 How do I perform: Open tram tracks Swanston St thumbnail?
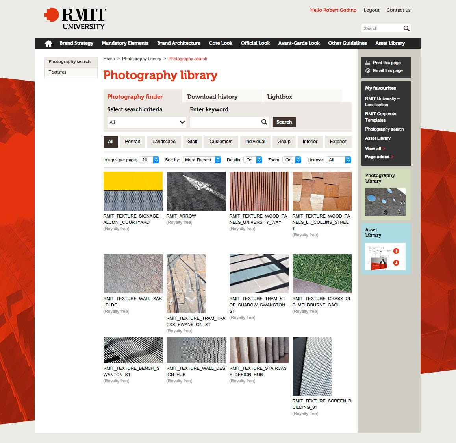[x=186, y=284]
